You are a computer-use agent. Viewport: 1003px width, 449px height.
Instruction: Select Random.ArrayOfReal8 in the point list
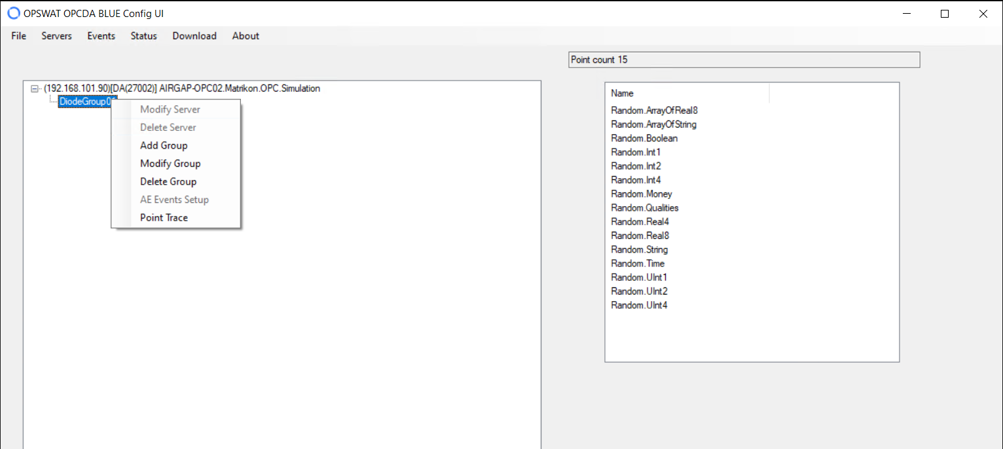[x=654, y=111]
